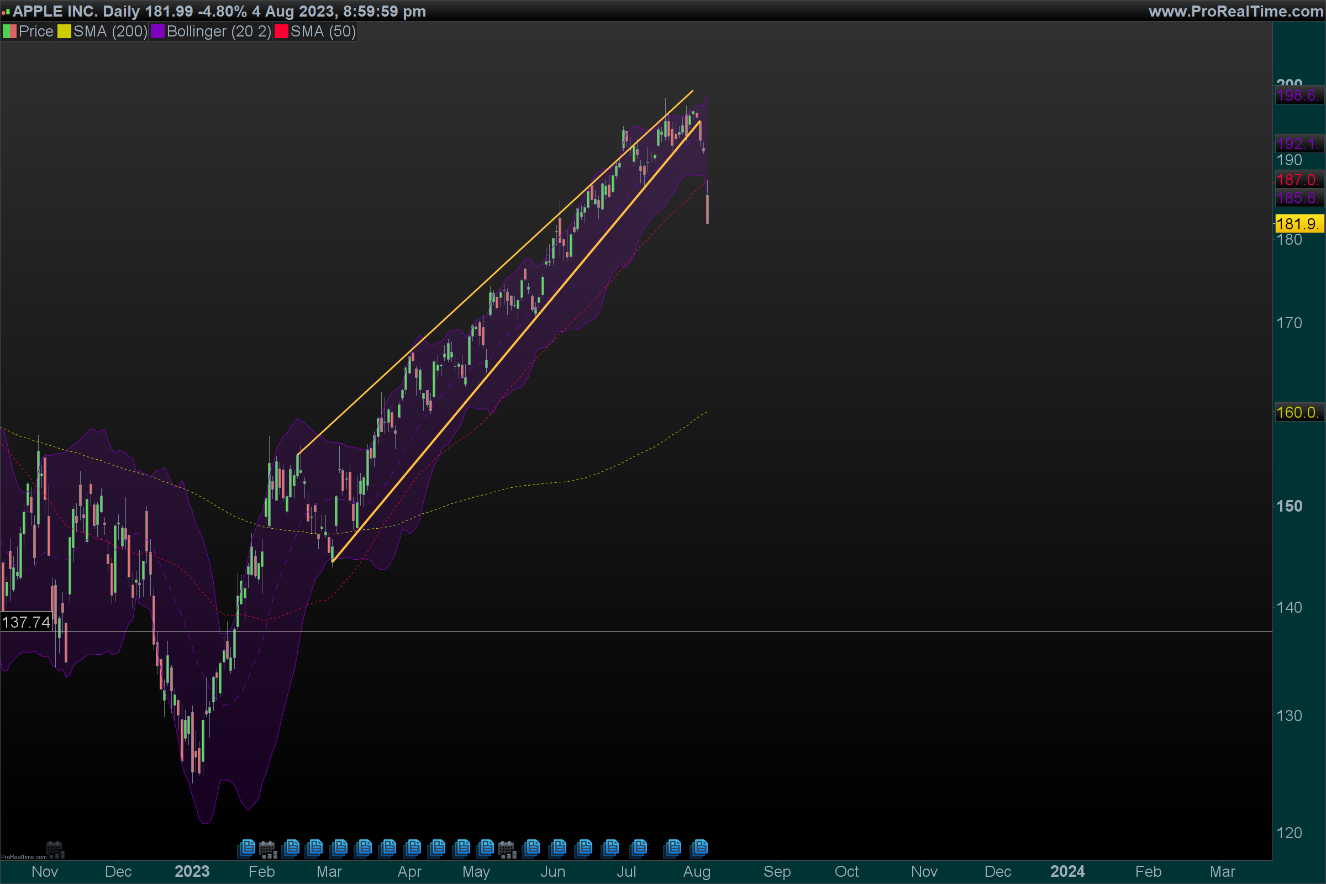
Task: Click the news icon left of the May calendar
Action: (x=485, y=848)
